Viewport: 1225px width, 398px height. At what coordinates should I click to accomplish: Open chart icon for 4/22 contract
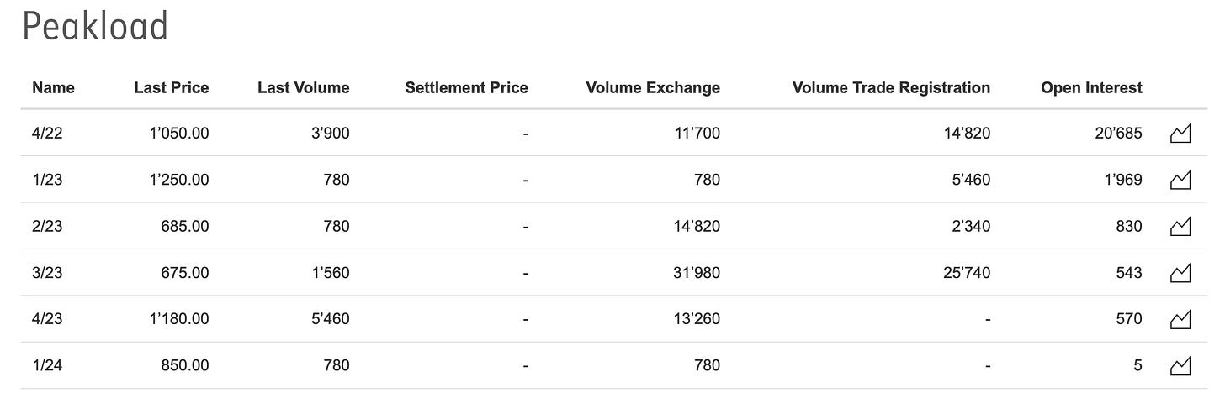click(x=1180, y=134)
